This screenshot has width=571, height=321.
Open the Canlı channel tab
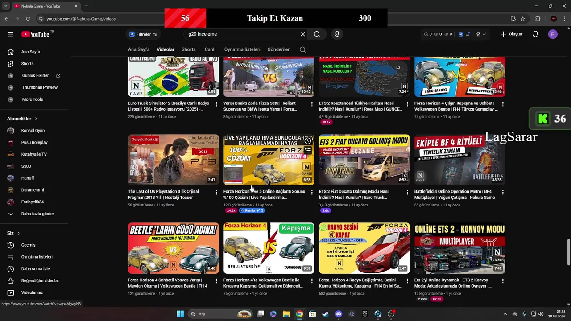click(x=210, y=49)
